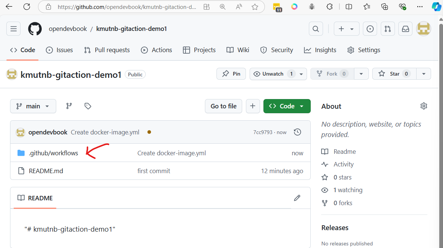
Task: Open the green Code dropdown
Action: click(x=287, y=106)
